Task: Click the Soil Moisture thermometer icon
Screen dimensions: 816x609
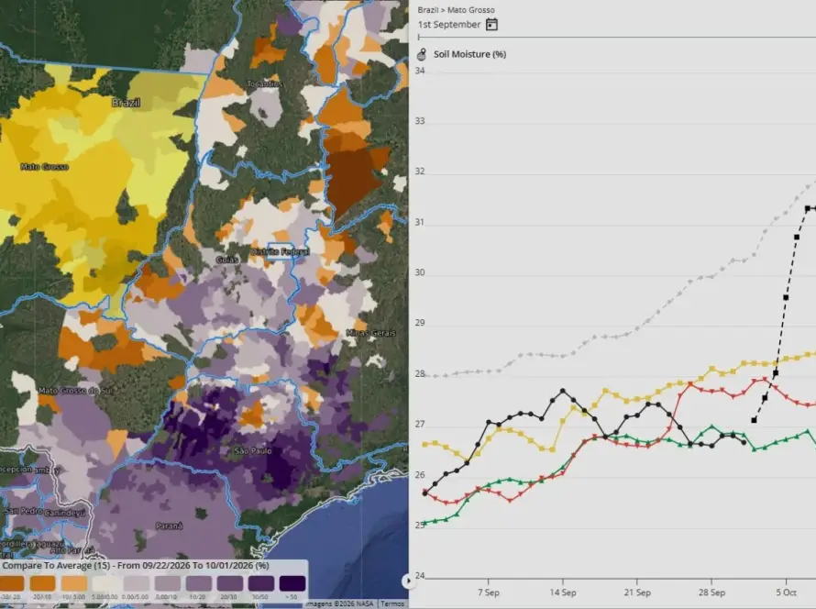Action: click(422, 54)
